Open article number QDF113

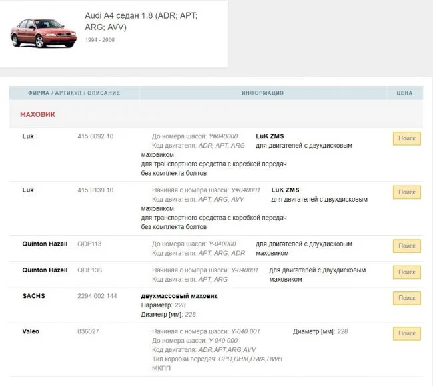(x=89, y=244)
